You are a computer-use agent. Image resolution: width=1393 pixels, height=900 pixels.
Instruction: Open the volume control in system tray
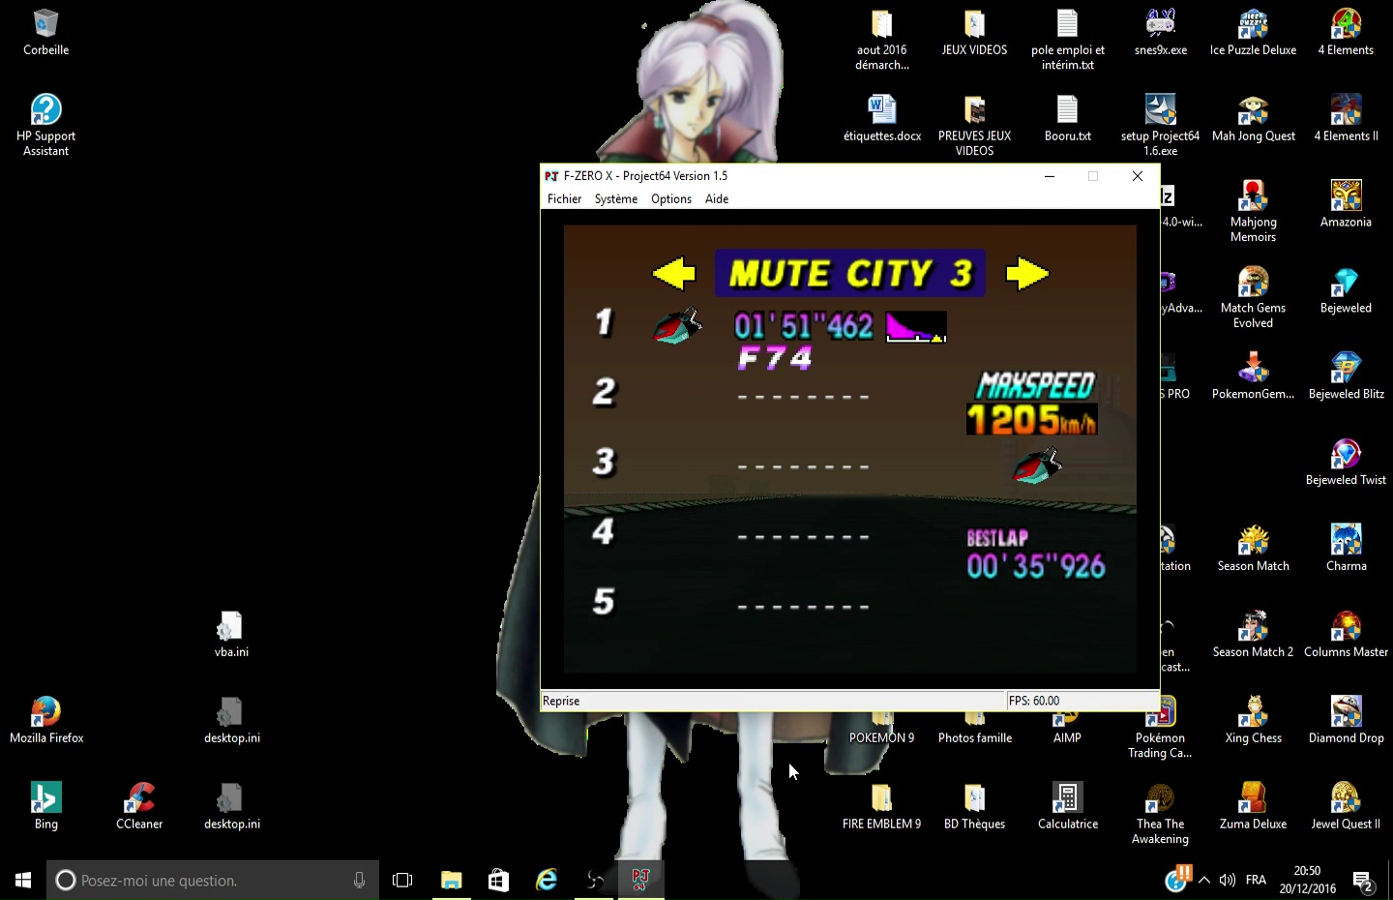click(x=1228, y=880)
